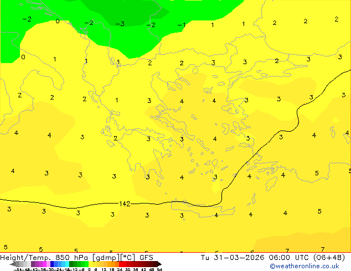Pick the bright magenta swatch in the legend
This screenshot has height=271, width=351.
(44, 264)
